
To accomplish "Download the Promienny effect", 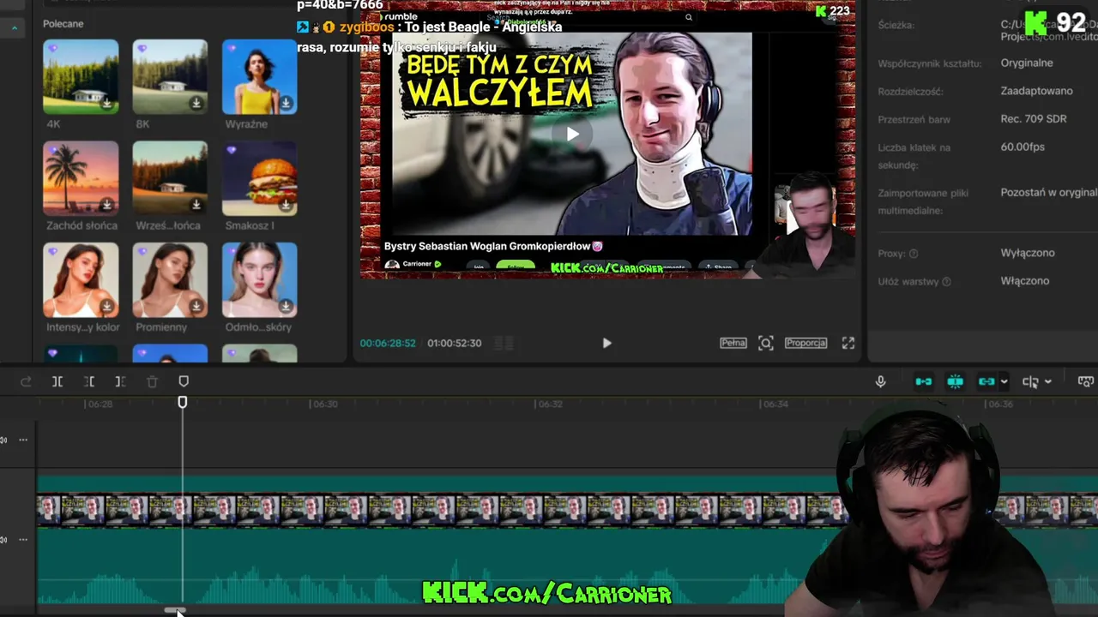I will [196, 306].
